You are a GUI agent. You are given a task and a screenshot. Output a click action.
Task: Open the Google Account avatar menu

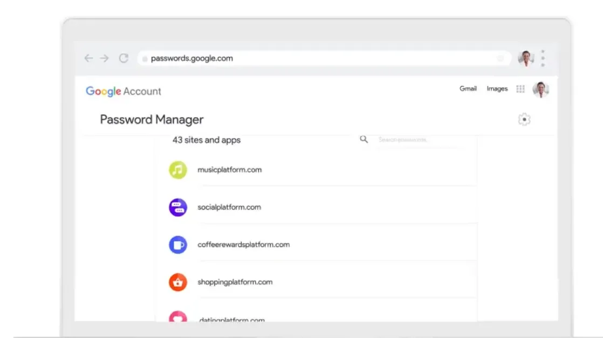540,89
